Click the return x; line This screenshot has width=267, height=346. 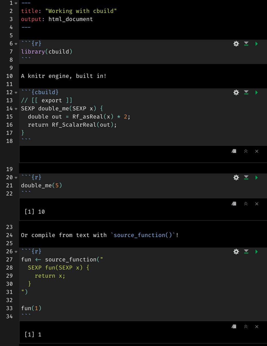(50, 276)
